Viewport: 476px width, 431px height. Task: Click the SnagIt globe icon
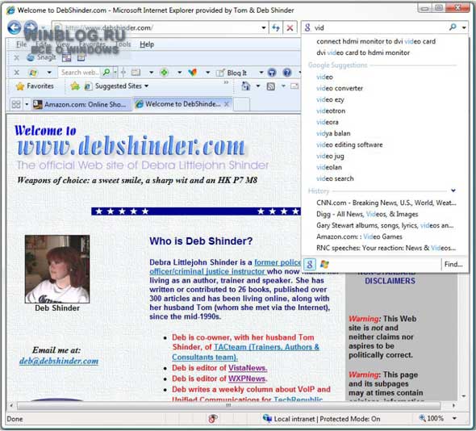(31, 57)
